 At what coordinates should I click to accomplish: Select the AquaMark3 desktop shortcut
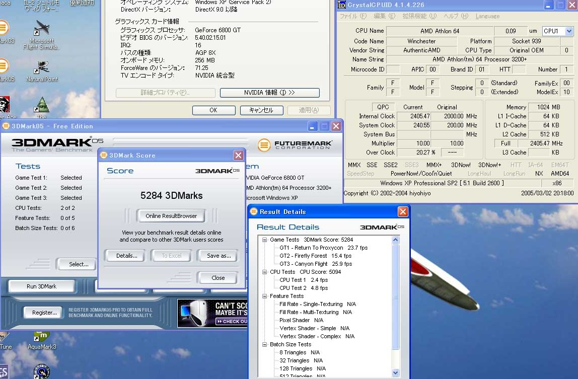(x=42, y=340)
